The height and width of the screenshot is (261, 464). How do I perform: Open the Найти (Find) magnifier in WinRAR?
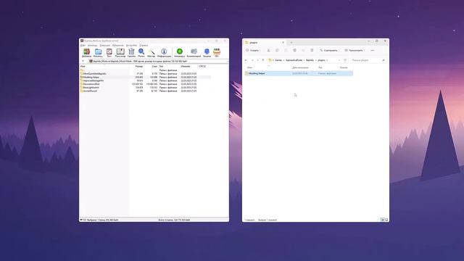tap(141, 53)
